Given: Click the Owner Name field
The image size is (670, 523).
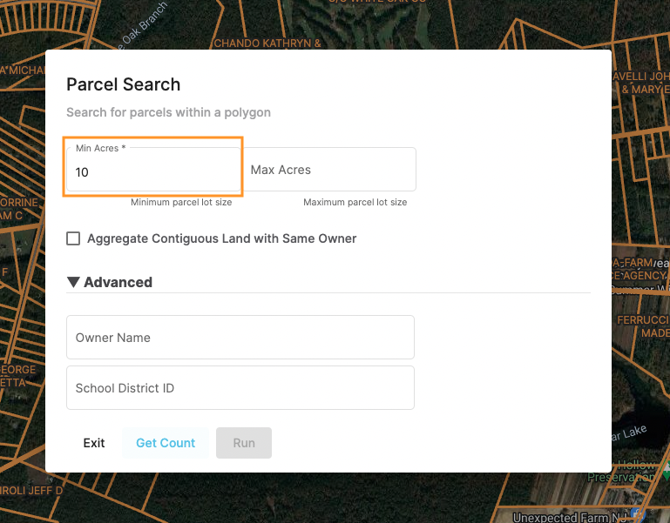Looking at the screenshot, I should [240, 338].
